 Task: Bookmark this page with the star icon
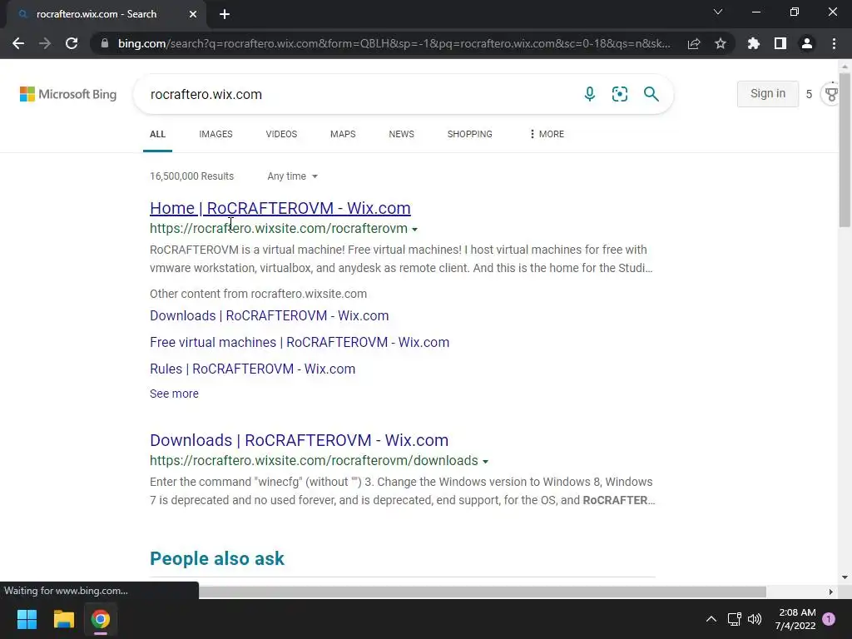[x=721, y=43]
